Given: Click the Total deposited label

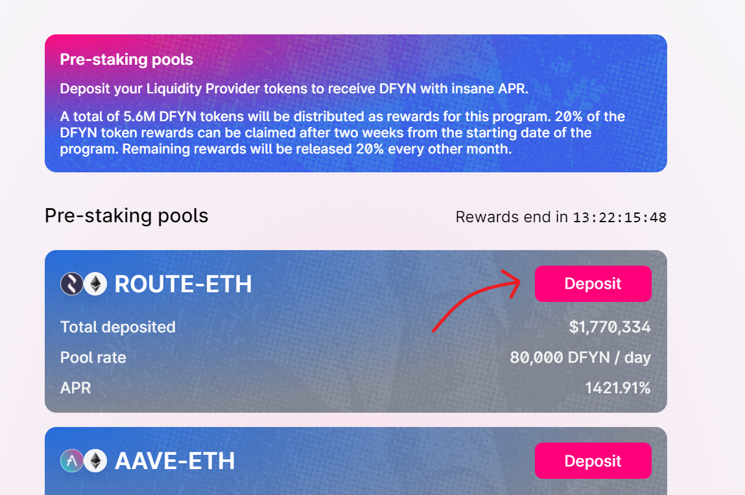Looking at the screenshot, I should point(118,327).
